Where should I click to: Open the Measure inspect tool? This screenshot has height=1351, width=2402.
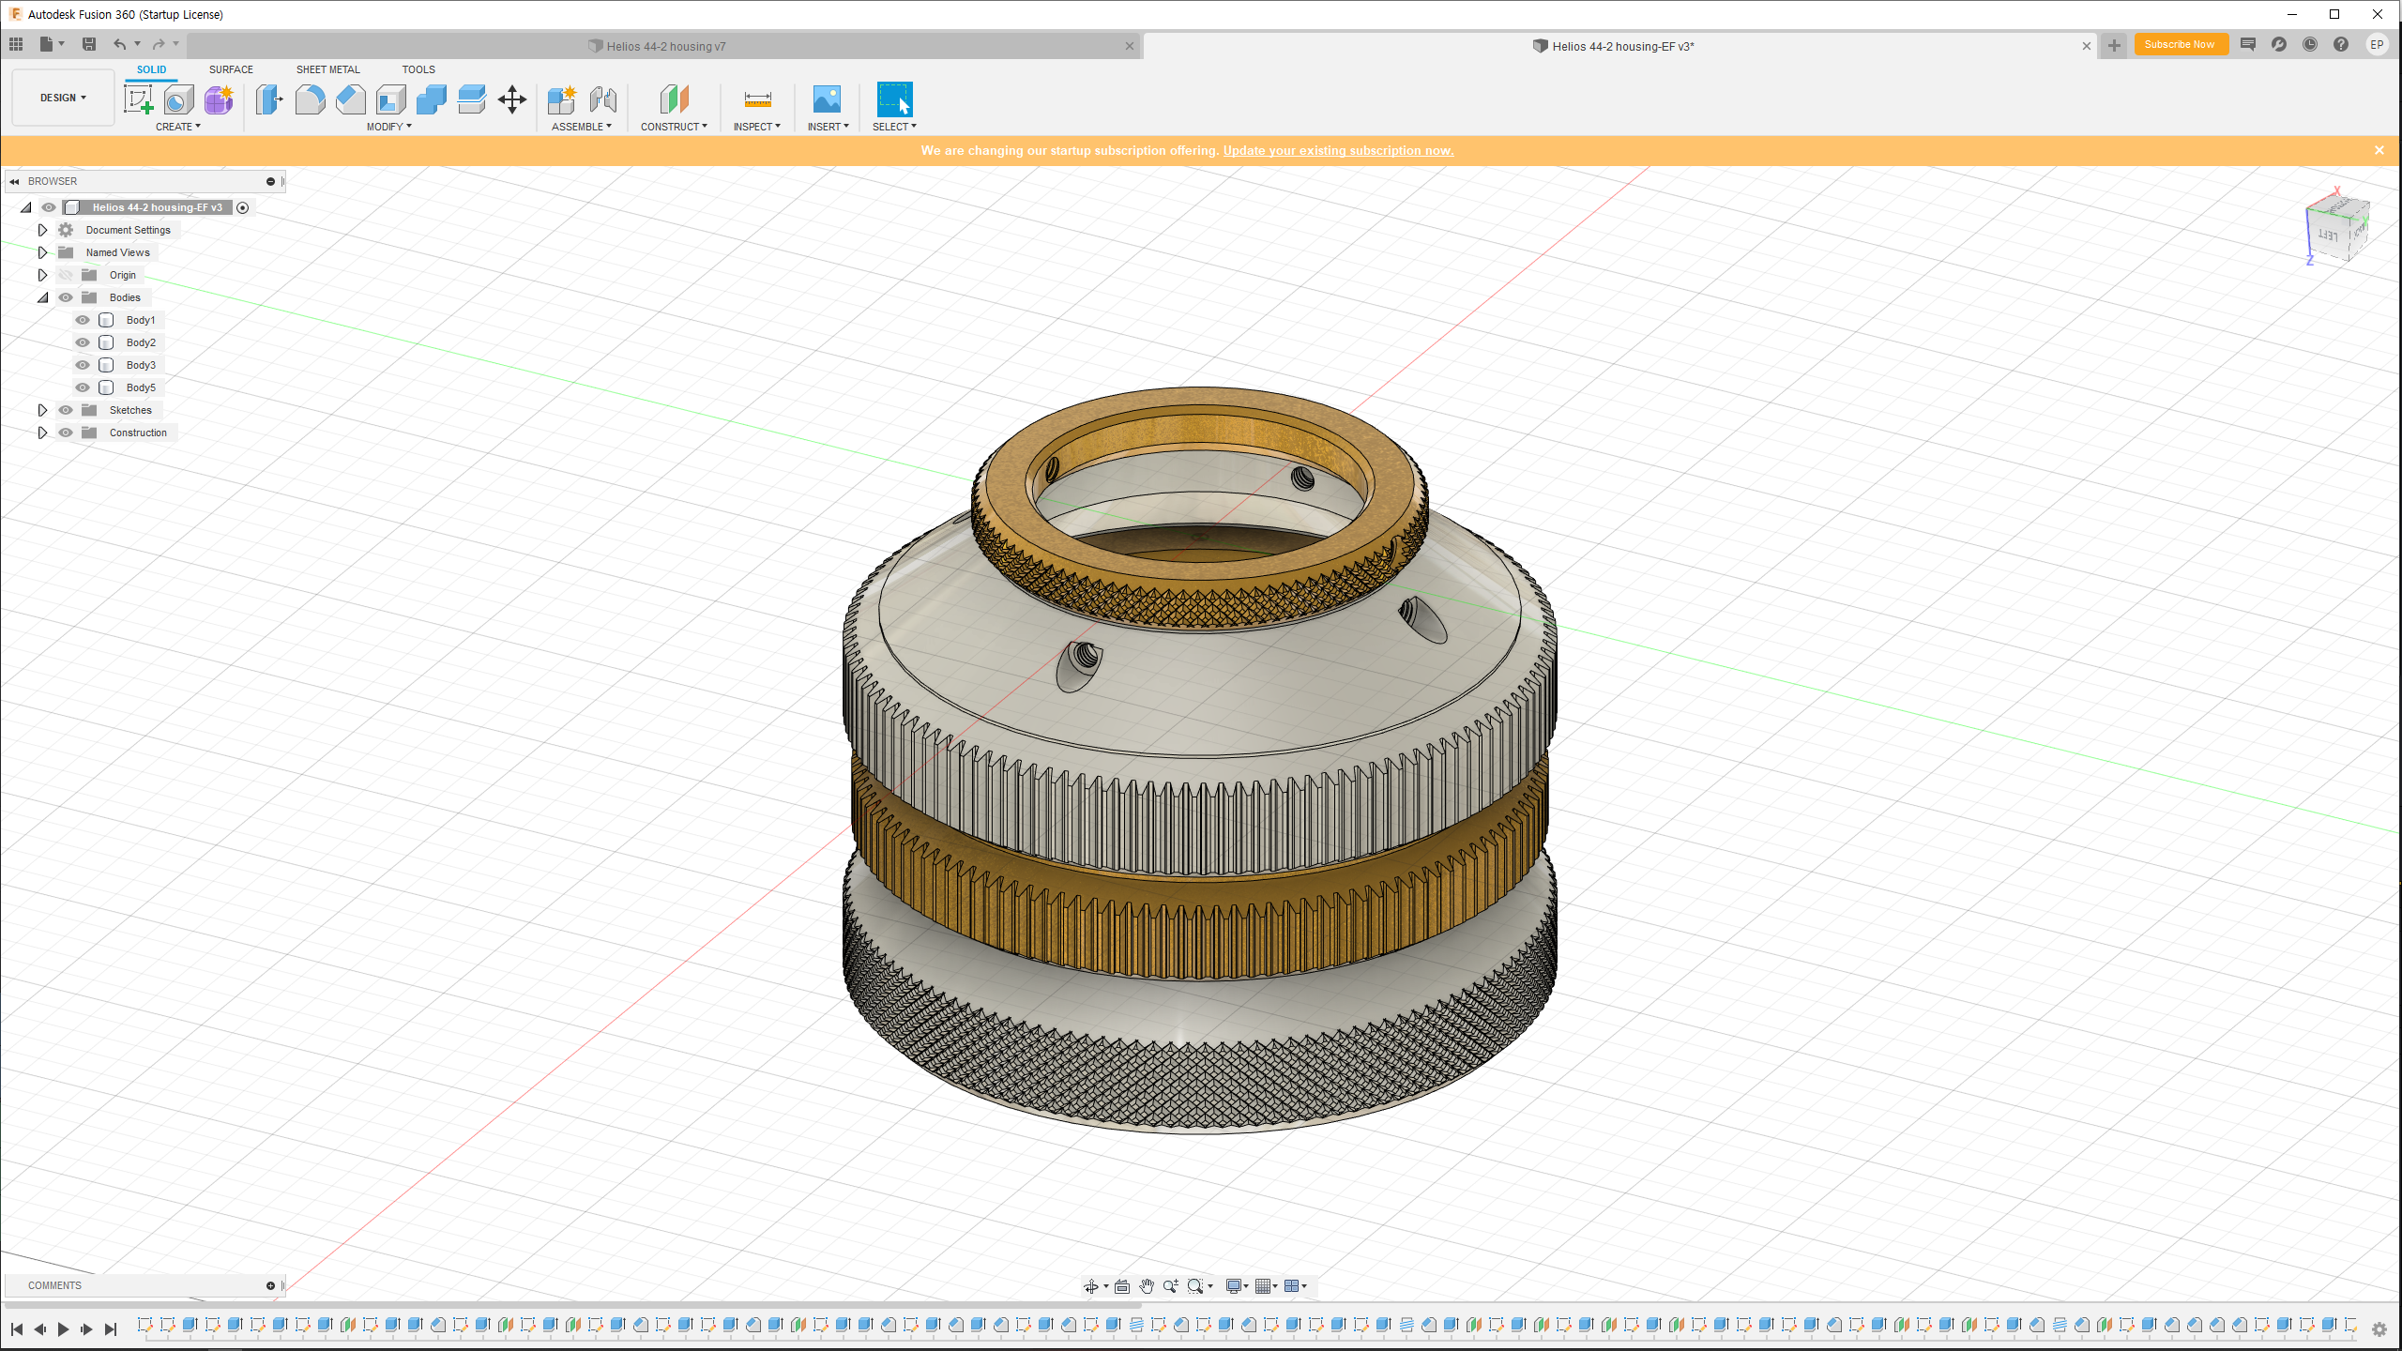[757, 99]
